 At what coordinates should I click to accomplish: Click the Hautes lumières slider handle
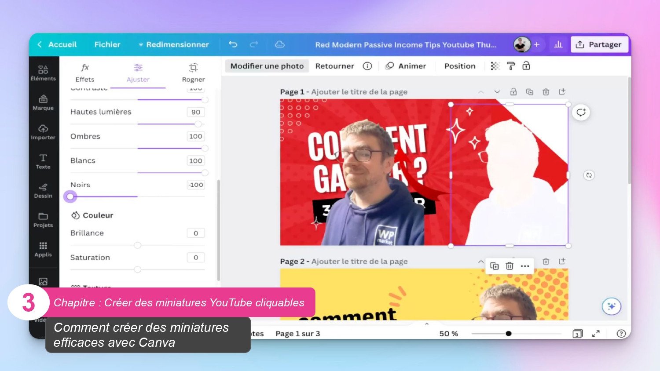point(198,124)
